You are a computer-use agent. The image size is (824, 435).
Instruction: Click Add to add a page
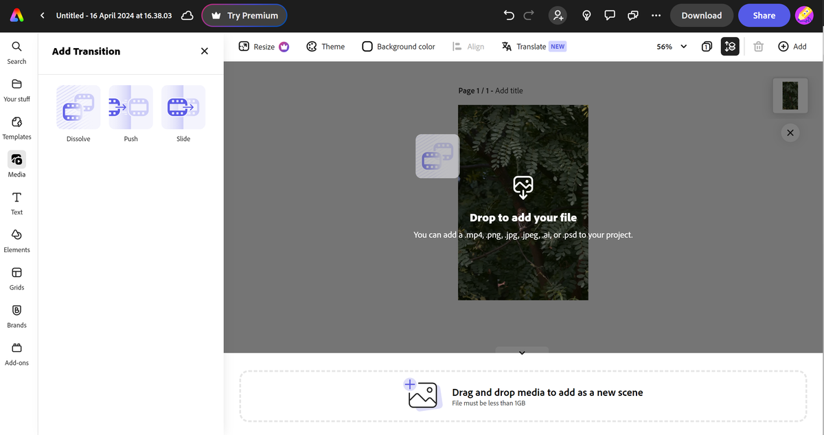[x=792, y=47]
